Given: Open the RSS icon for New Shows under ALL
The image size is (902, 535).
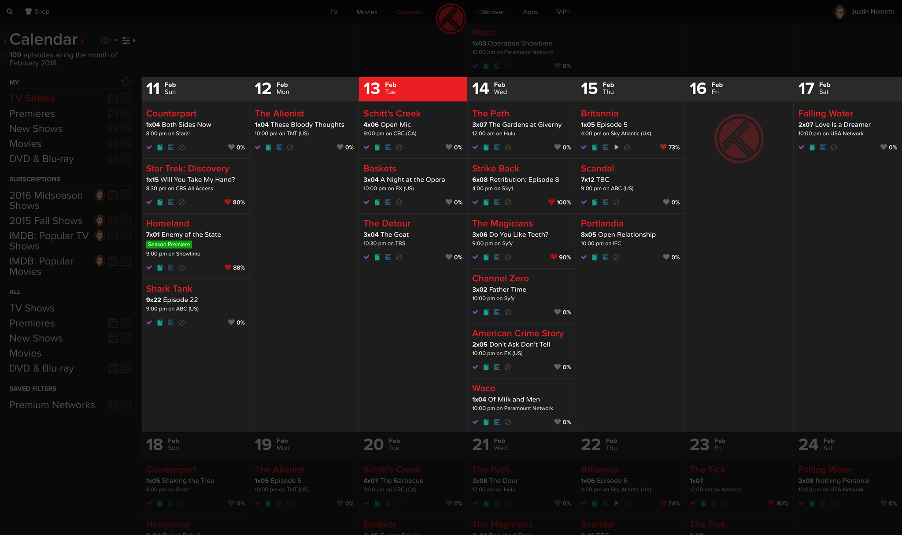Looking at the screenshot, I should point(126,338).
